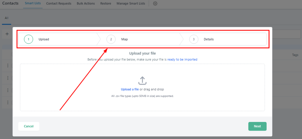Open the "ready to be imported" link

[x=182, y=59]
